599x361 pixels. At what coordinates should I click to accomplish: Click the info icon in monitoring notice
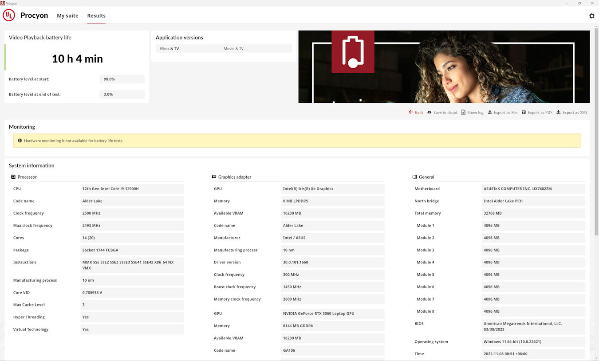[x=20, y=141]
